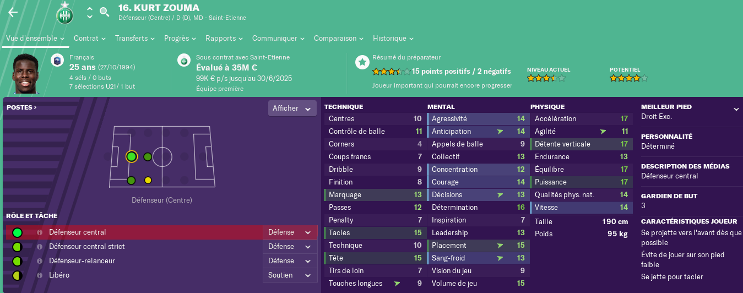Click the contract club badge icon
This screenshot has width=743, height=293.
[x=184, y=61]
